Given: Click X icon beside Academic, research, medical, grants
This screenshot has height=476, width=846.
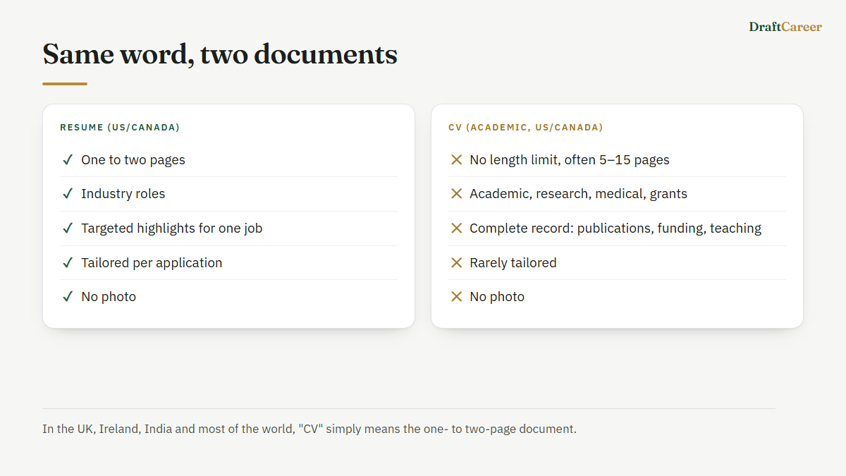Looking at the screenshot, I should pyautogui.click(x=456, y=194).
